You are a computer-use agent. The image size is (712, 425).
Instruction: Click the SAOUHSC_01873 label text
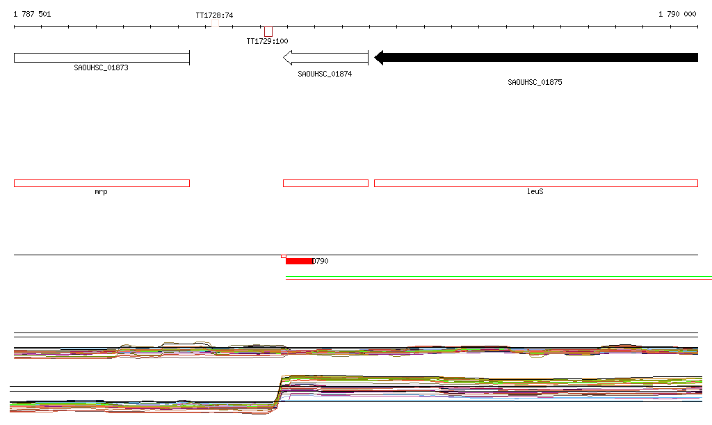click(102, 67)
